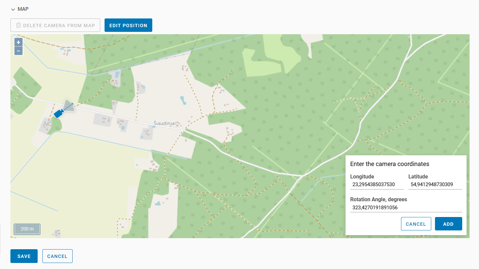The width and height of the screenshot is (479, 269).
Task: Save the map changes
Action: coord(24,256)
